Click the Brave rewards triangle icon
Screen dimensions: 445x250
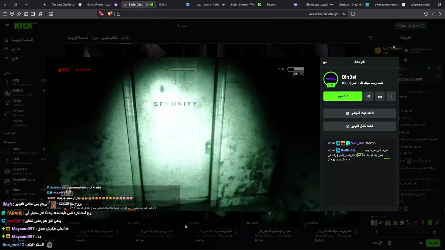coord(101,14)
